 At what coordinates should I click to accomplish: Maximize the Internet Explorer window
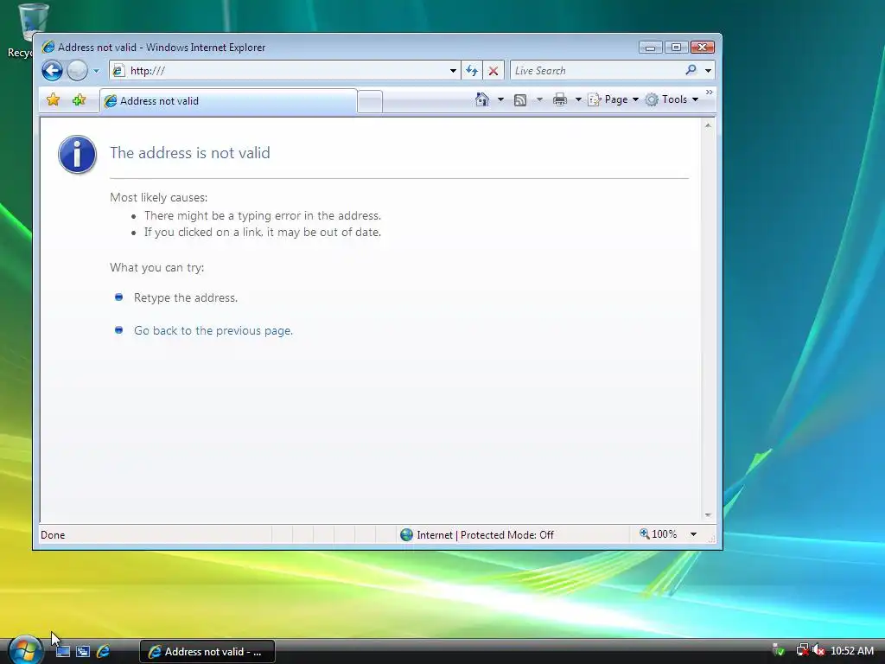coord(676,48)
